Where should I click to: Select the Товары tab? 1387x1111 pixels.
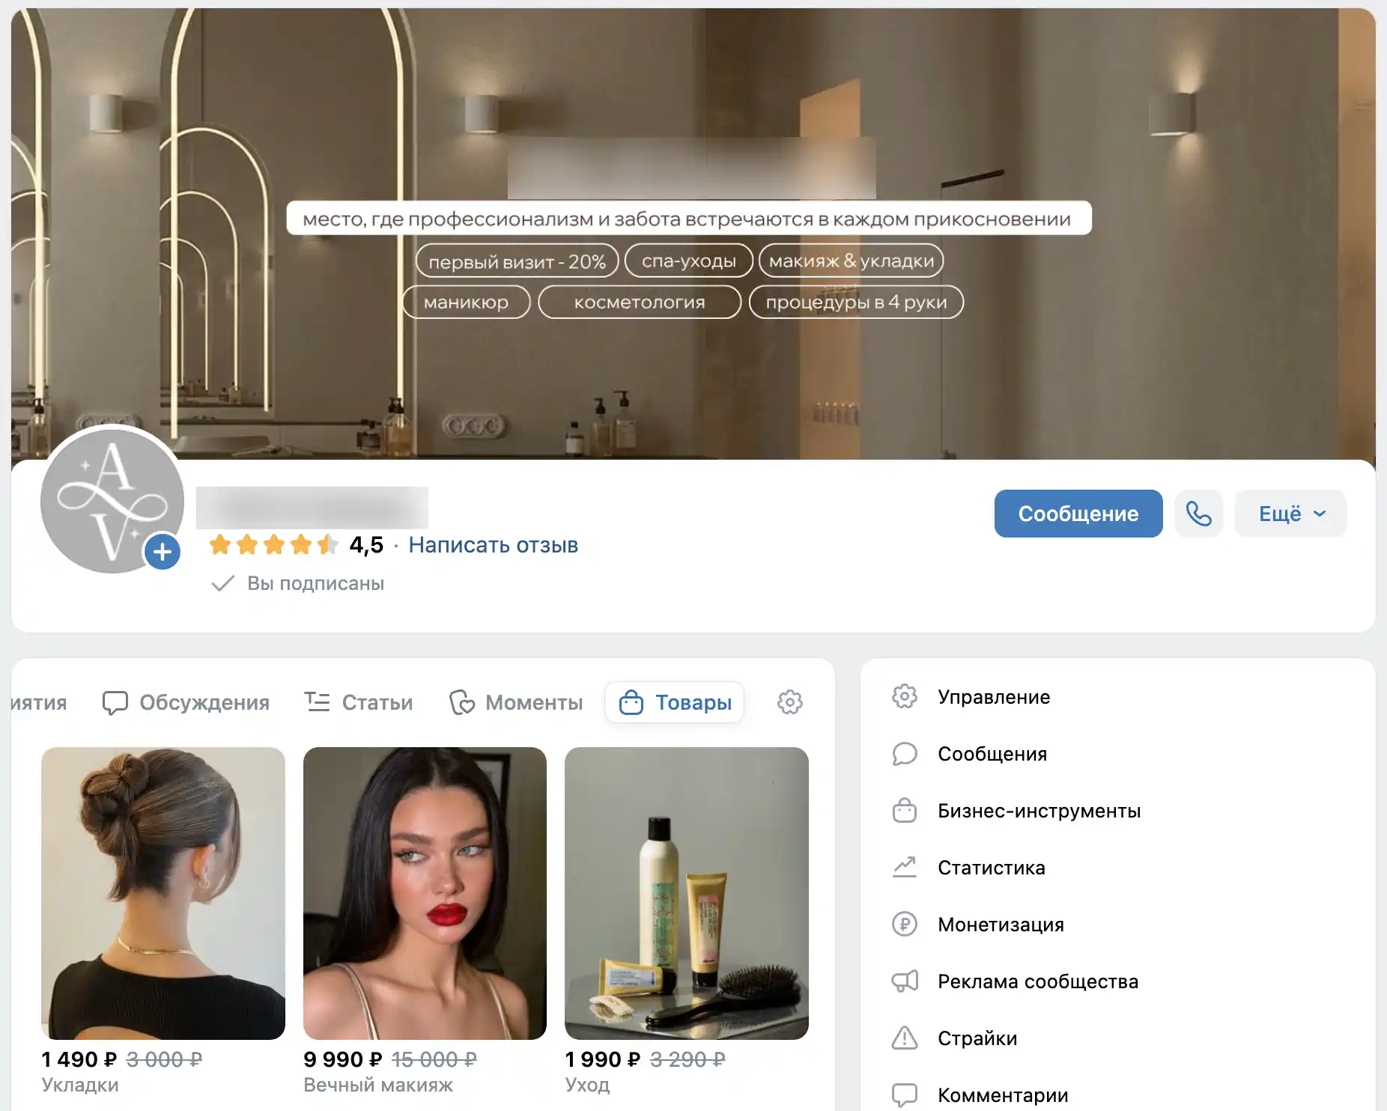tap(674, 702)
